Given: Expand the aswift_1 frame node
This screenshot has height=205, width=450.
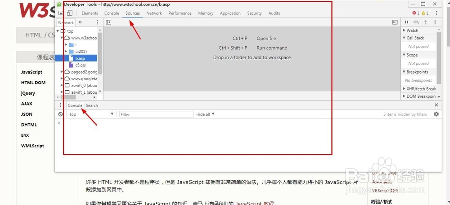Looking at the screenshot, I should pyautogui.click(x=62, y=92).
